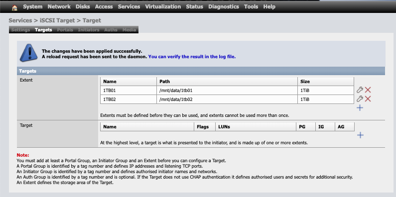Click the /mnt/data/1tb01 path cell
Screen dimensions: 396x197
(x=227, y=91)
